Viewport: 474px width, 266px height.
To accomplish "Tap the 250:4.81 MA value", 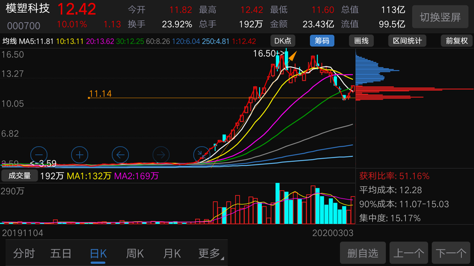I will point(215,41).
